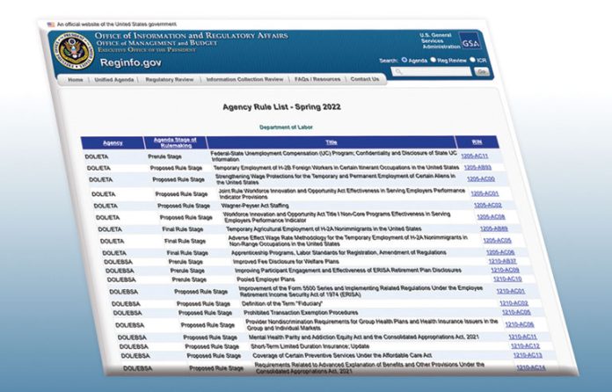Image resolution: width=612 pixels, height=392 pixels.
Task: Open the Information Collection Review menu
Action: tap(244, 79)
